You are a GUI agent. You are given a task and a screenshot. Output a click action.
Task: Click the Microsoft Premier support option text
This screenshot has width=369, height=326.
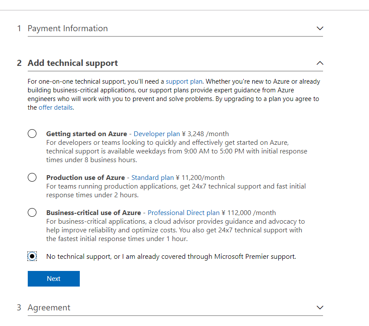pos(171,256)
